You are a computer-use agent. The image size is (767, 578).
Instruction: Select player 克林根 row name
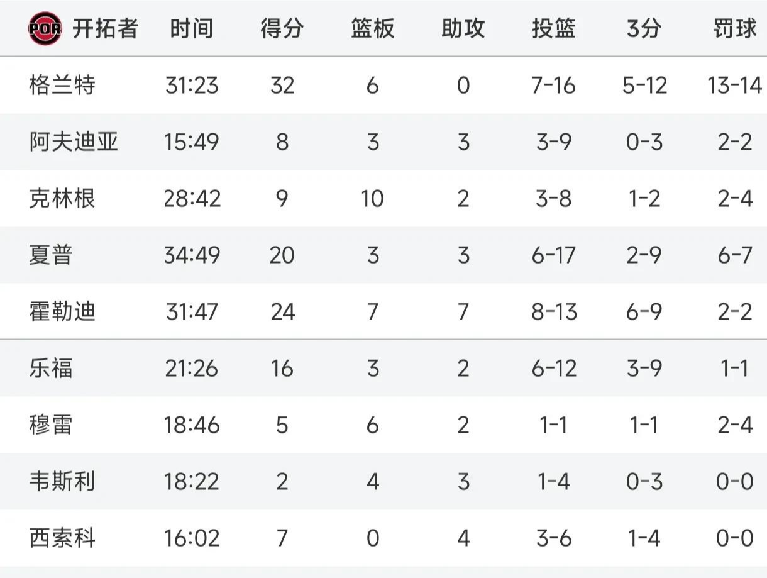pyautogui.click(x=62, y=199)
